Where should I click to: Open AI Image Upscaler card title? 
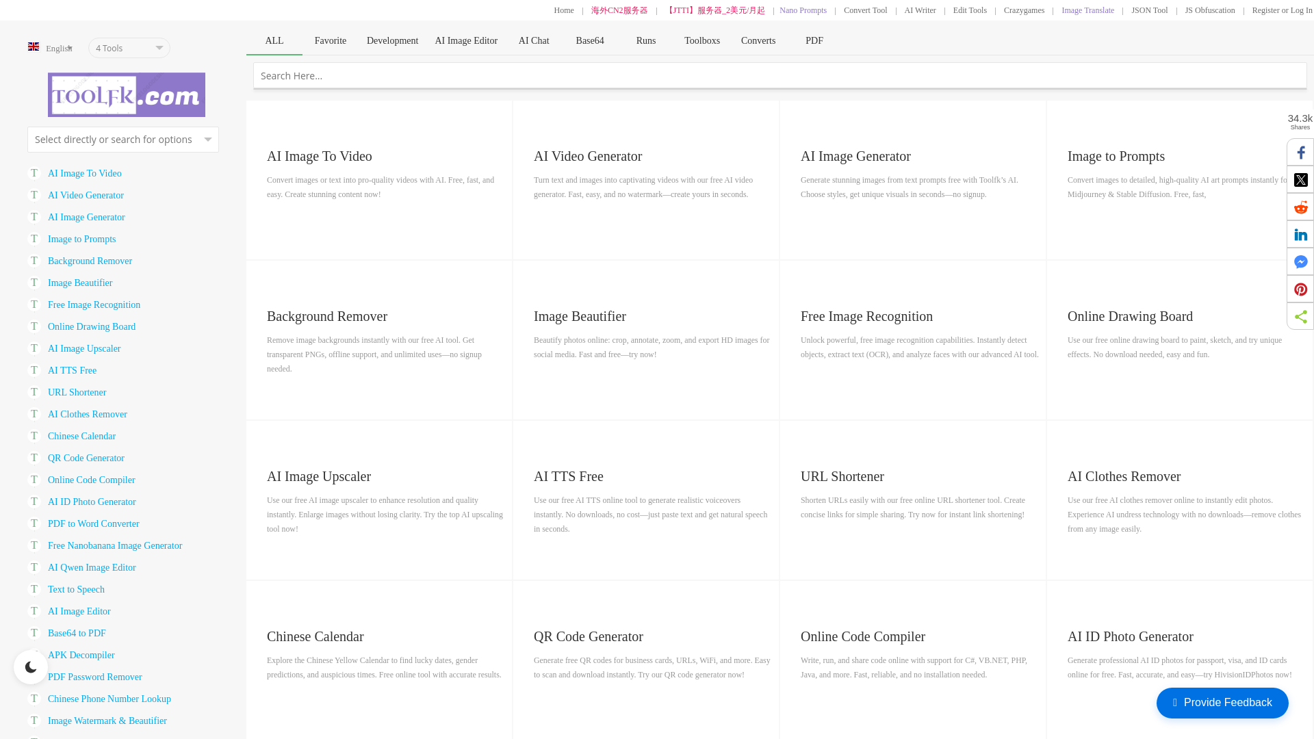coord(319,476)
